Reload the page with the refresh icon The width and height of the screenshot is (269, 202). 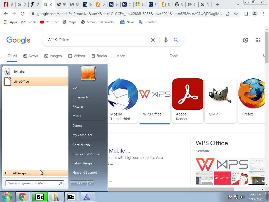tap(23, 14)
